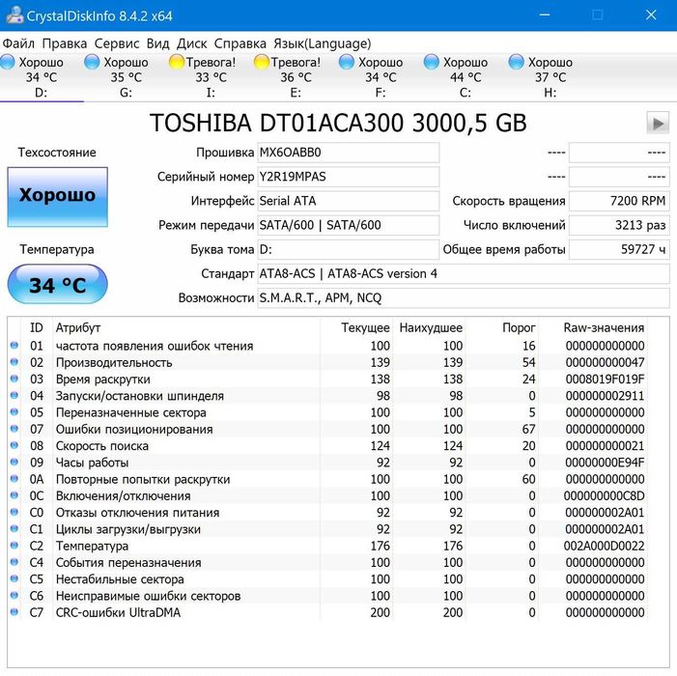Open the Правка menu
Image resolution: width=677 pixels, height=676 pixels.
click(x=65, y=43)
